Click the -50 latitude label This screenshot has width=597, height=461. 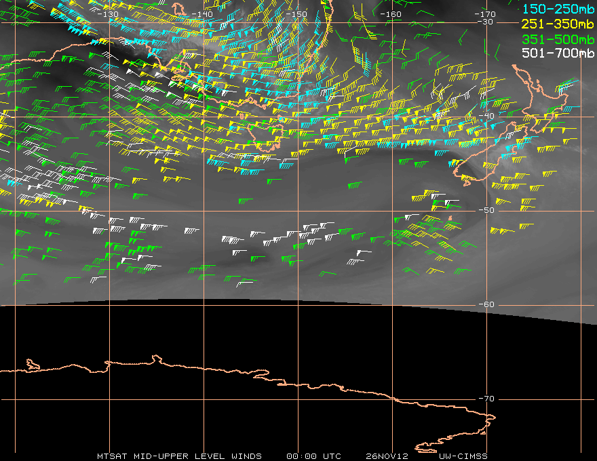click(x=486, y=210)
